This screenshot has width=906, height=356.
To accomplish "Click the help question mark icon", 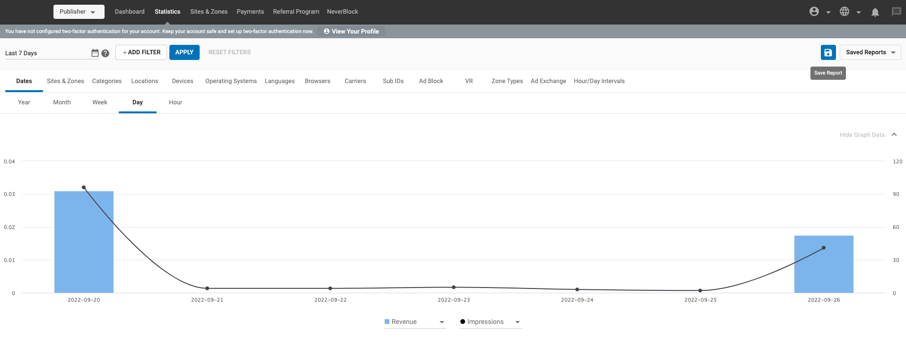I will pyautogui.click(x=106, y=53).
